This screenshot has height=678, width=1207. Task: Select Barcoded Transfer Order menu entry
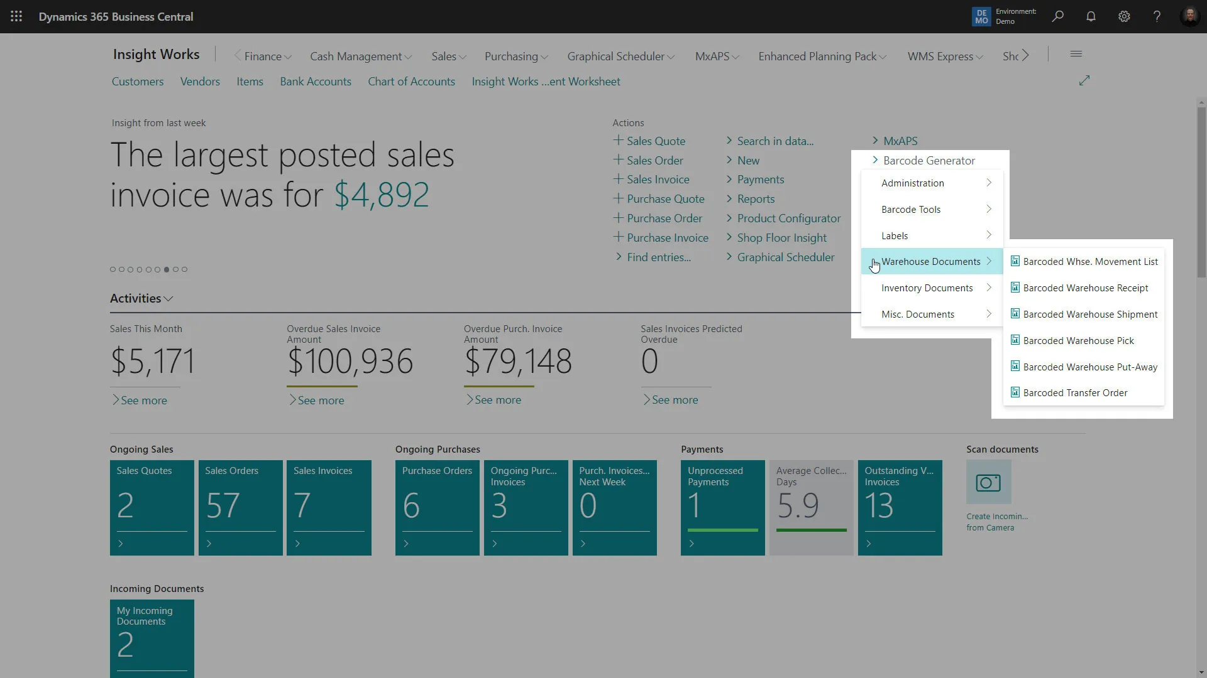[x=1075, y=392]
